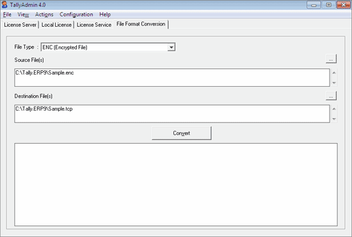The image size is (352, 237).
Task: Click the TallyAdmin app icon in title bar
Action: click(x=4, y=4)
